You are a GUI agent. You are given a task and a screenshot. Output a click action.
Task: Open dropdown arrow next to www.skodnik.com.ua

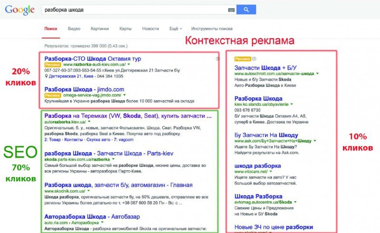tap(88, 191)
